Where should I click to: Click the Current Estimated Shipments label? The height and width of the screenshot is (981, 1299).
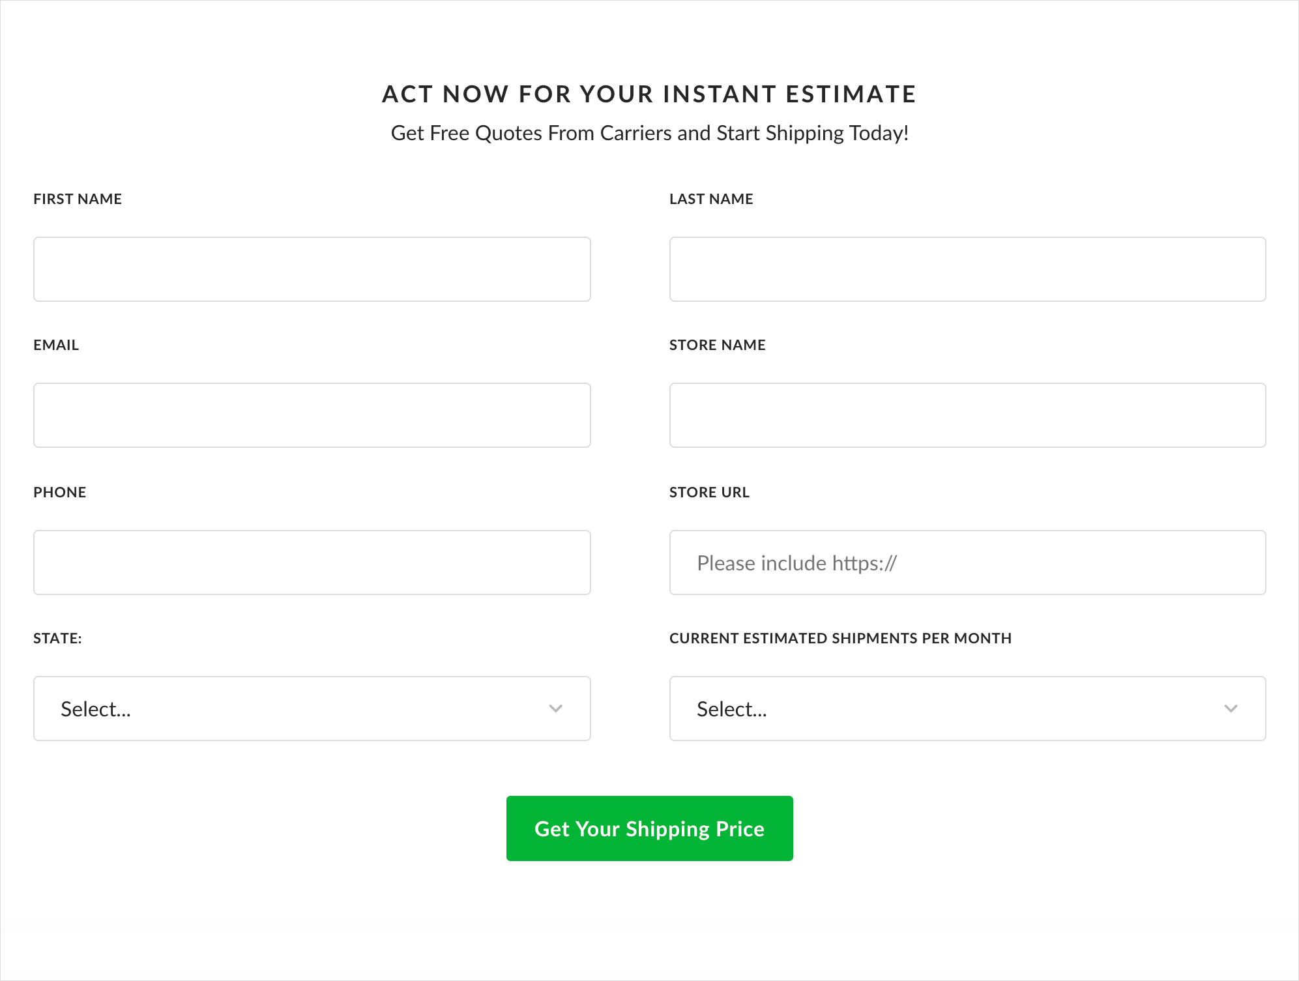(840, 638)
